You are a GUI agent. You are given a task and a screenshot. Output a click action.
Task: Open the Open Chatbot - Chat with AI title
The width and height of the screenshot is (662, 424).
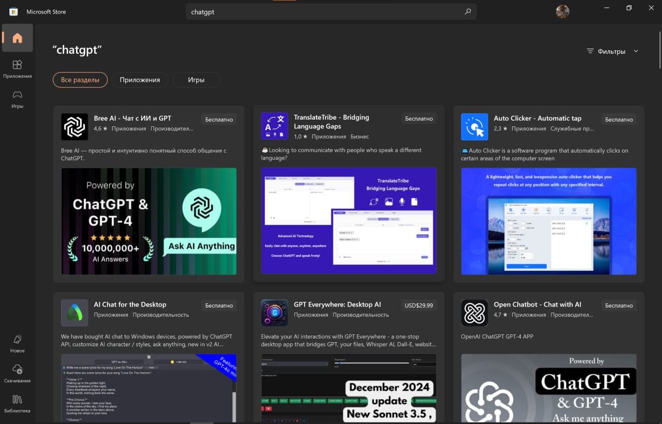[x=537, y=304]
